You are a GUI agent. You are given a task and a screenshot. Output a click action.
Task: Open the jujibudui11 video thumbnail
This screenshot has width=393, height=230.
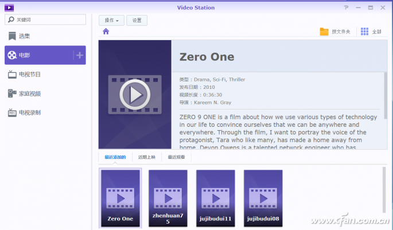click(216, 198)
